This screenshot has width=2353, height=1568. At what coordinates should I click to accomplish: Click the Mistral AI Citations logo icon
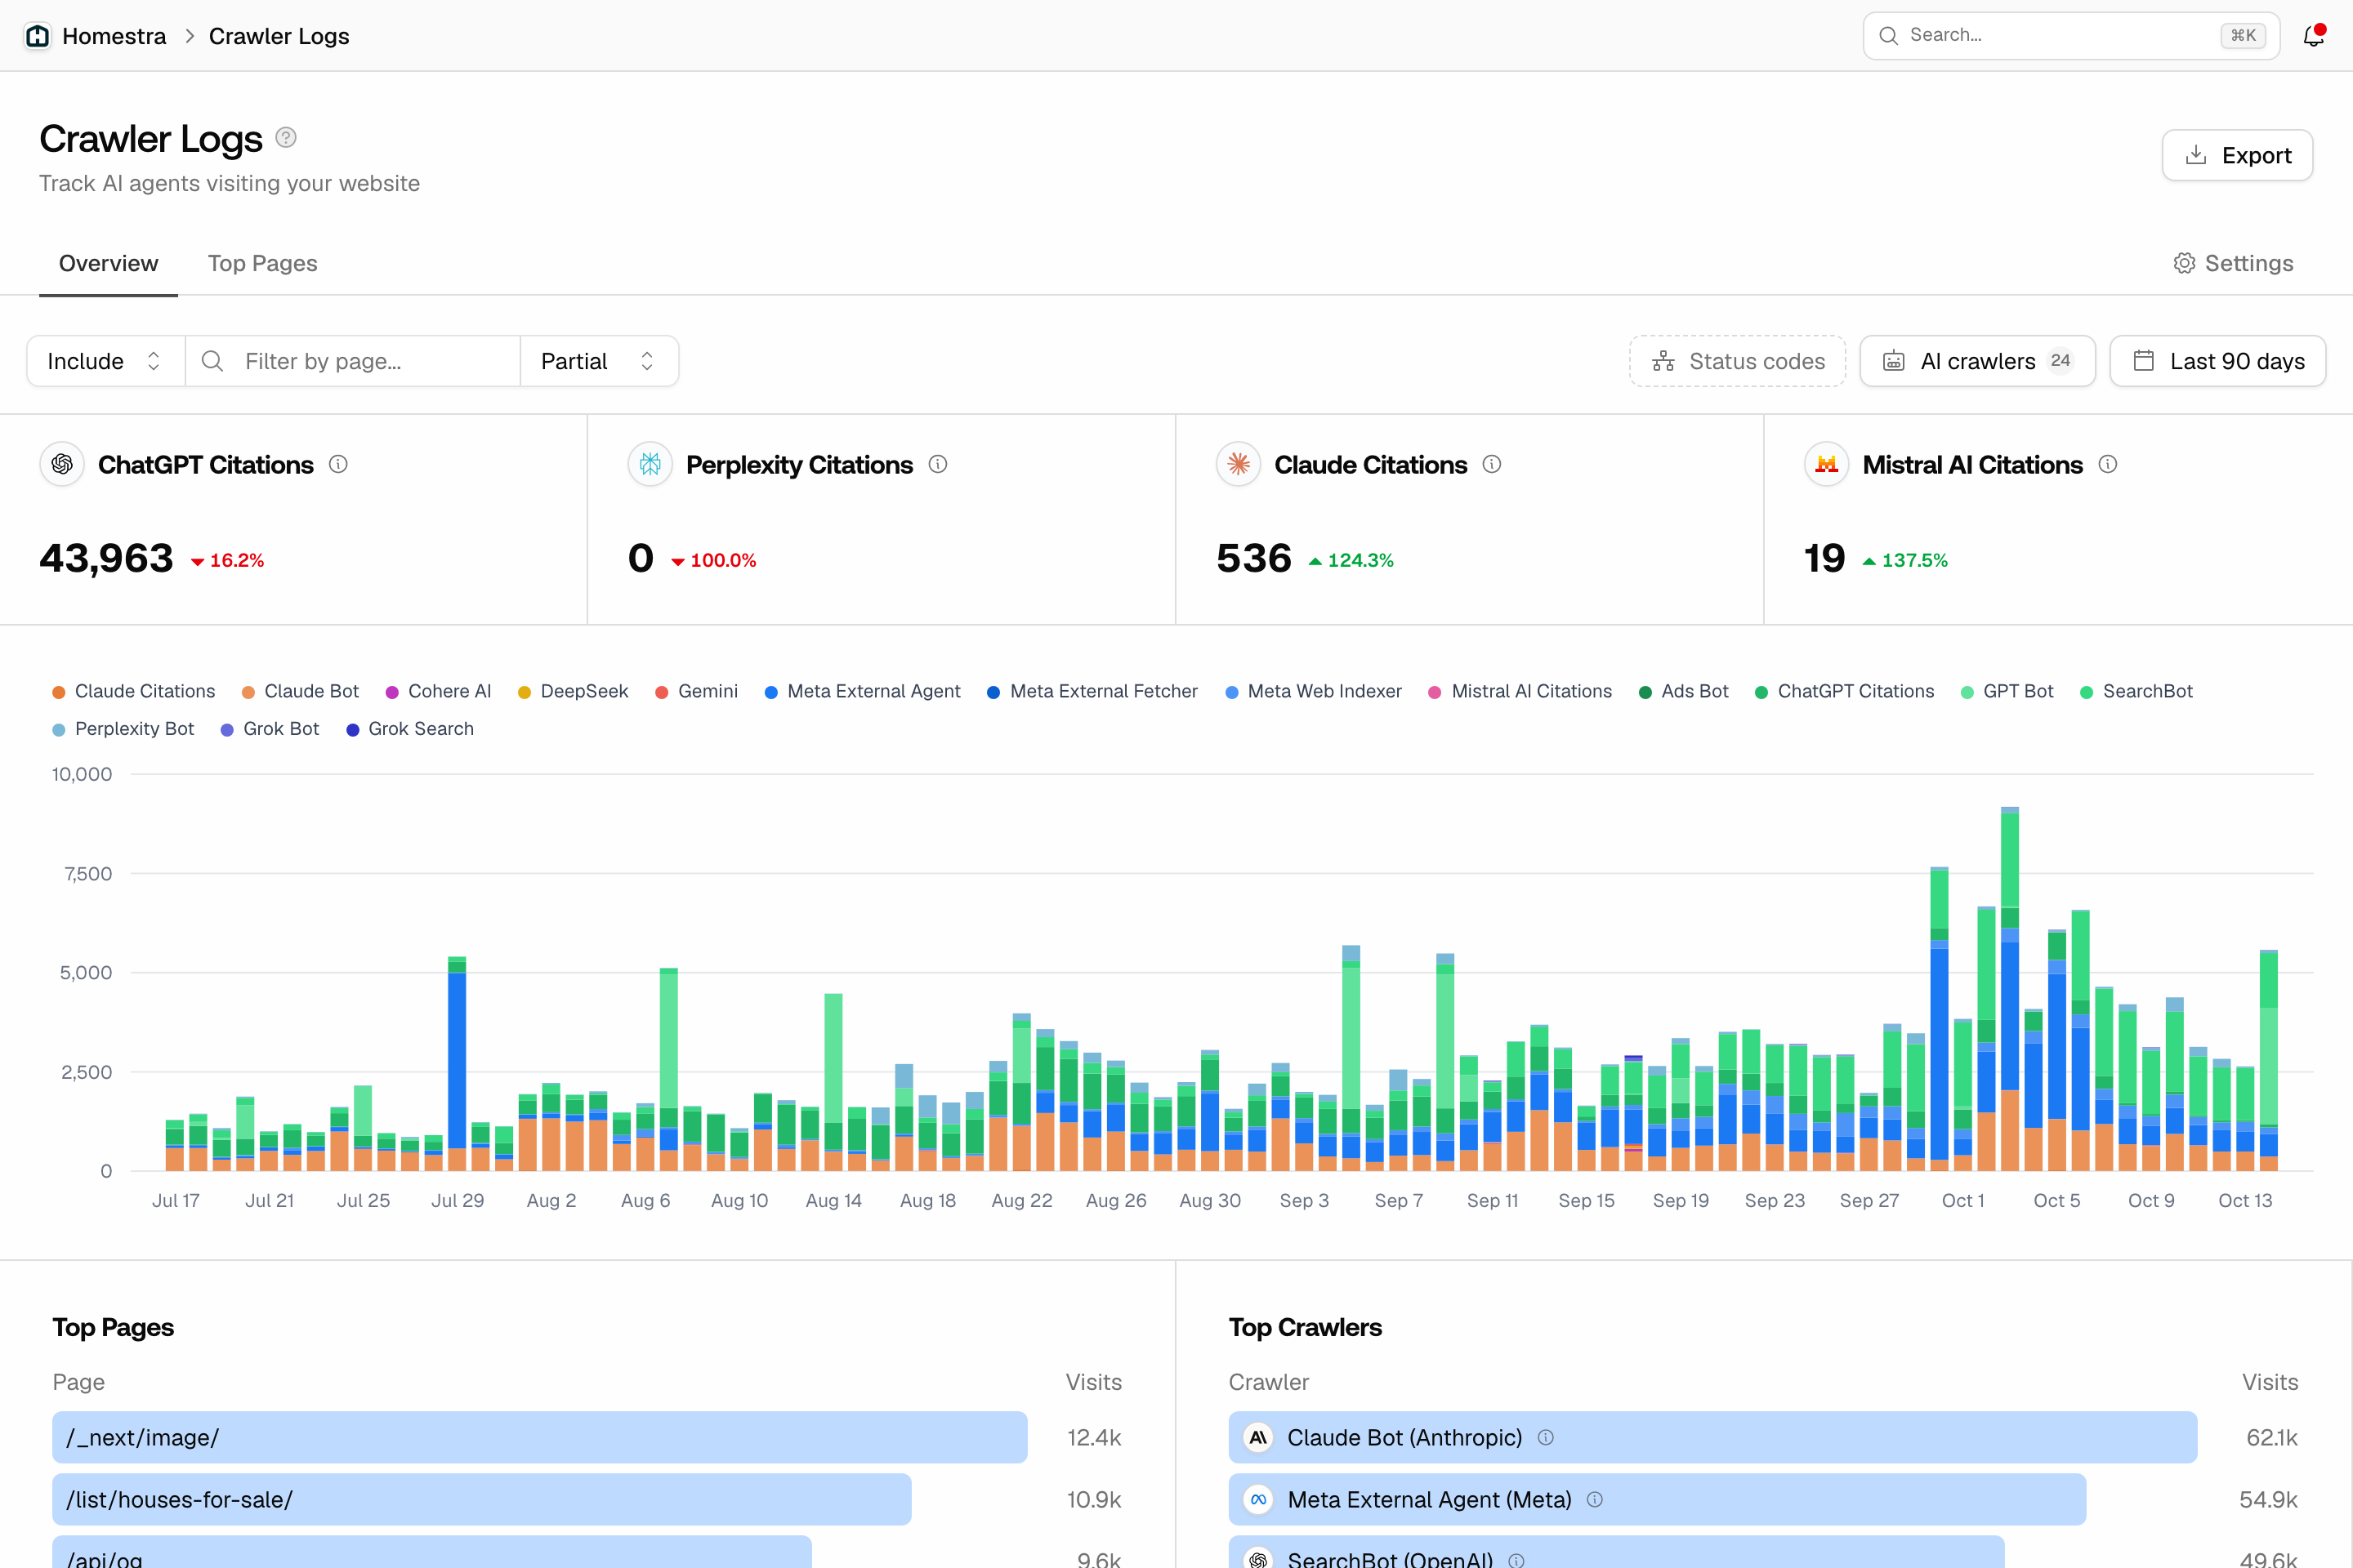[1827, 464]
